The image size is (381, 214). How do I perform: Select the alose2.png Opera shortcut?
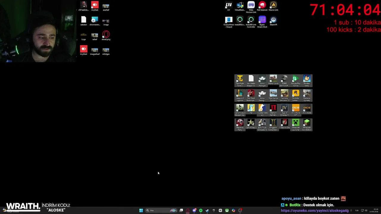click(106, 36)
